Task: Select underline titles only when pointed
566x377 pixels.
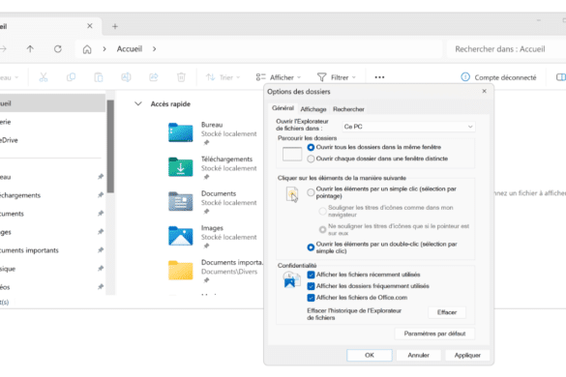Action: tap(395, 229)
